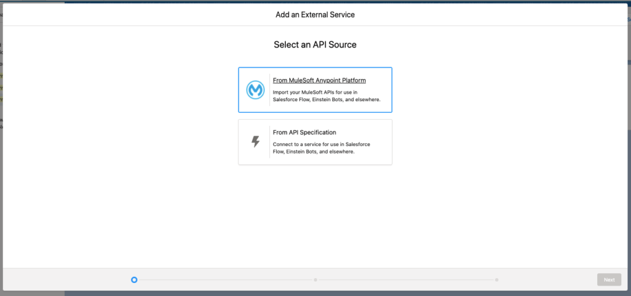The height and width of the screenshot is (296, 631).
Task: Click the MuleSoft logo icon
Action: click(x=256, y=90)
